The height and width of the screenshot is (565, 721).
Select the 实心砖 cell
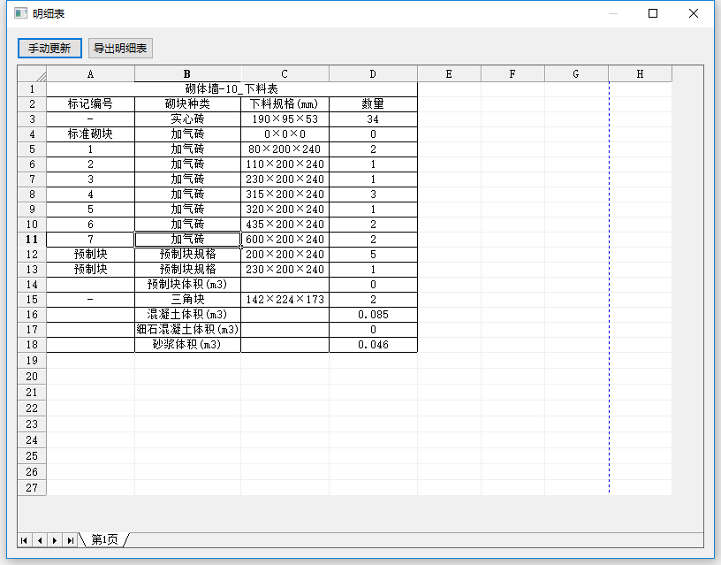tap(187, 119)
